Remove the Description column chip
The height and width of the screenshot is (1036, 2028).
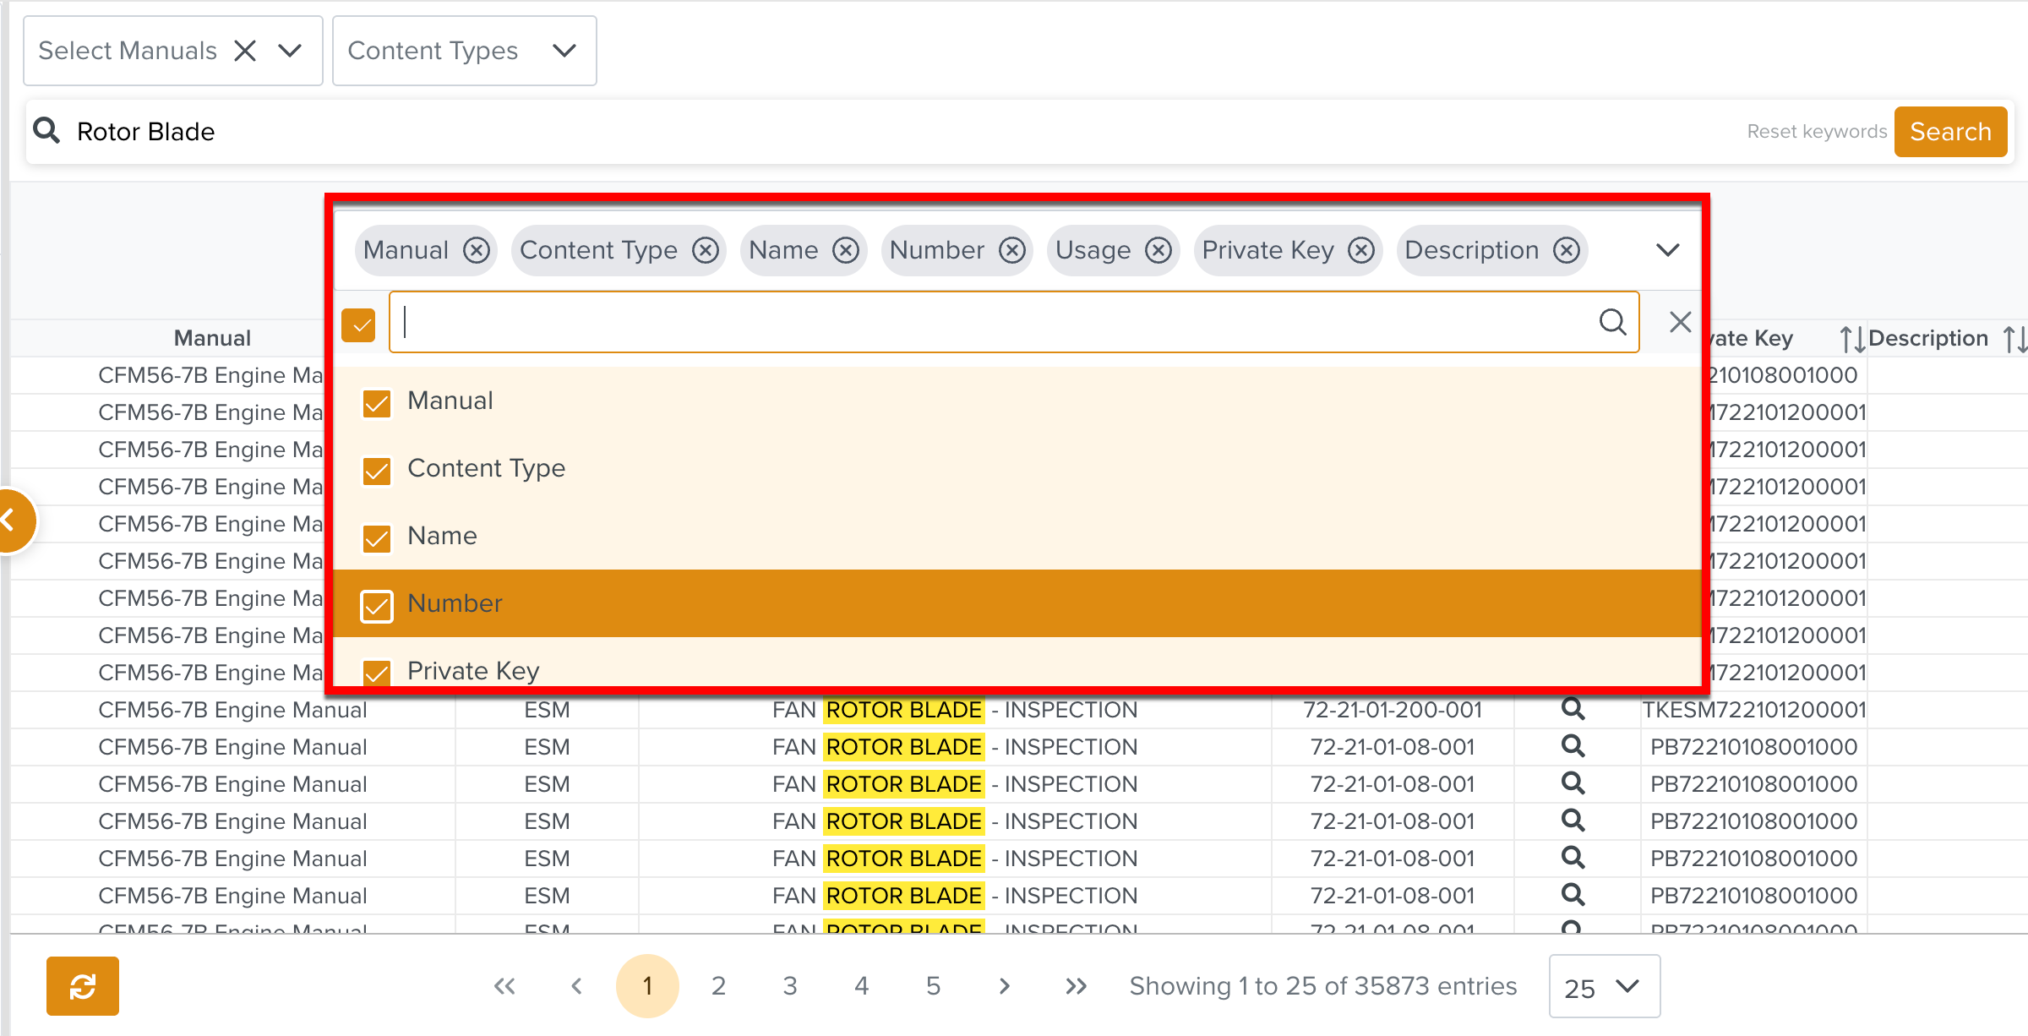pos(1567,250)
